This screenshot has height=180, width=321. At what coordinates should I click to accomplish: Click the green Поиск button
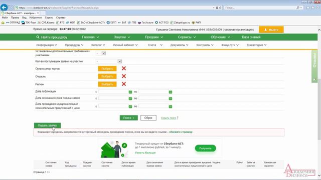coord(128,118)
